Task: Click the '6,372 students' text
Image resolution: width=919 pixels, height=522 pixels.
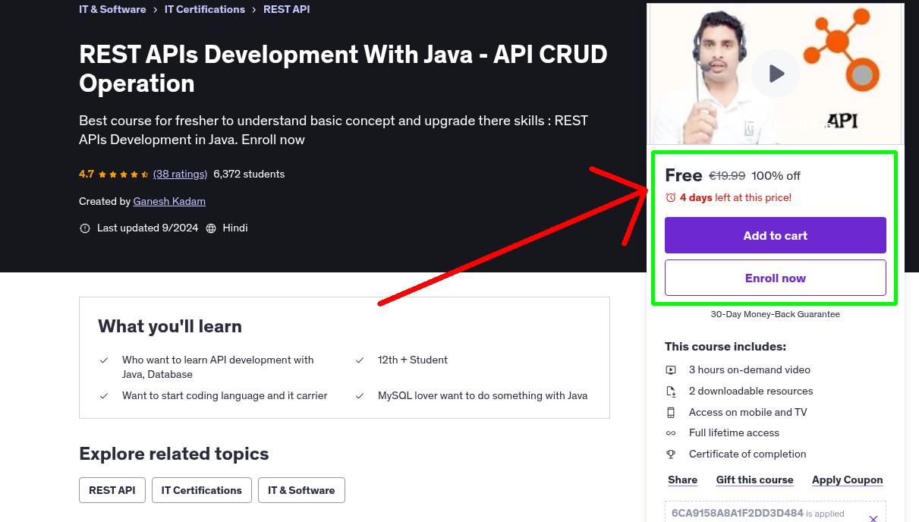Action: tap(249, 174)
